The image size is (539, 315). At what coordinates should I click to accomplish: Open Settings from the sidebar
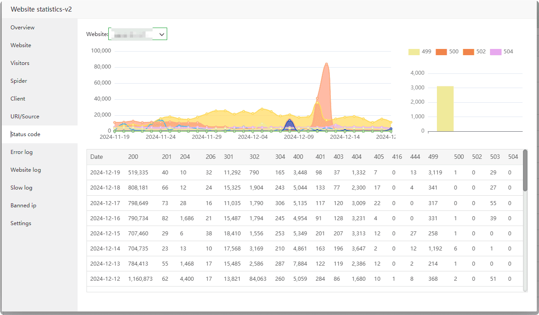pos(21,223)
